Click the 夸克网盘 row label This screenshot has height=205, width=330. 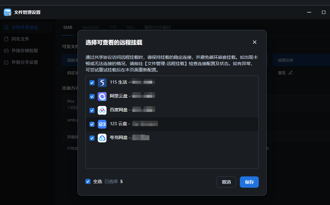pyautogui.click(x=119, y=138)
